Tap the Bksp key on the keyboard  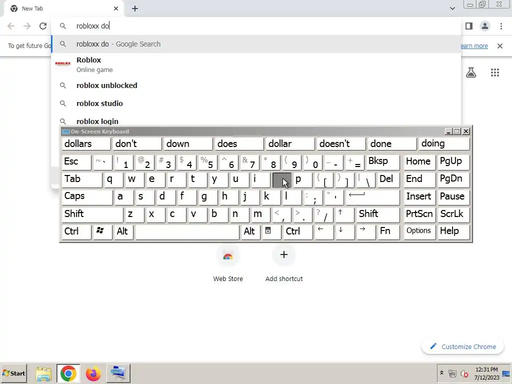[x=382, y=162]
